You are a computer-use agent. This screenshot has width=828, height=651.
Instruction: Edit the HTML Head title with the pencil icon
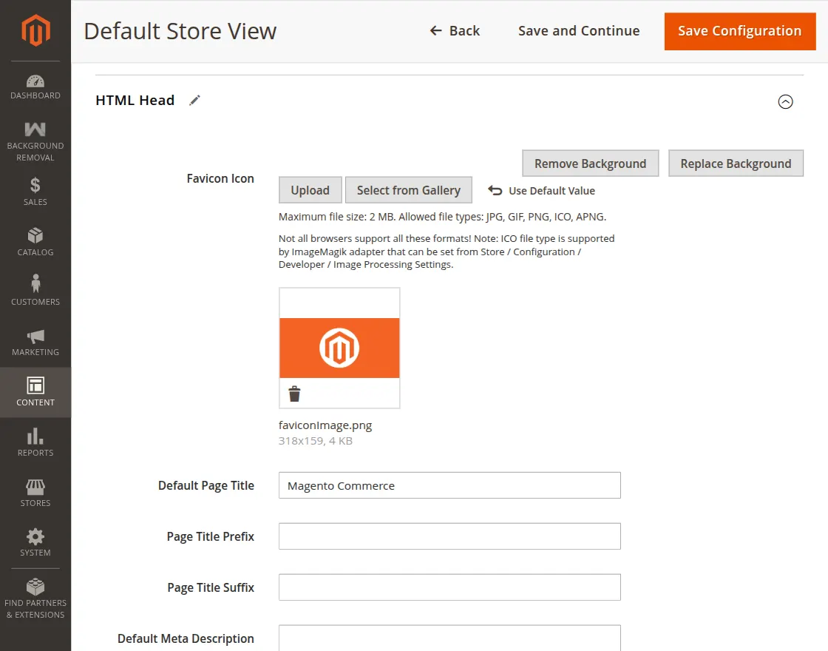tap(194, 100)
